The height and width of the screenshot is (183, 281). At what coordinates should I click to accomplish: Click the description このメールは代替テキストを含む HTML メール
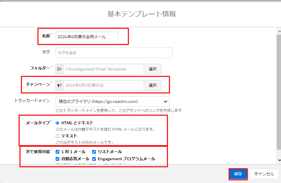106,129
